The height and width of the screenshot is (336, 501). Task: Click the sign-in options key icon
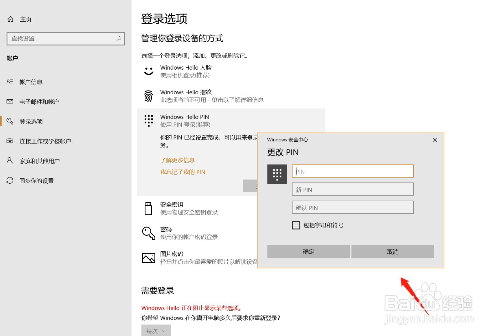[x=10, y=121]
